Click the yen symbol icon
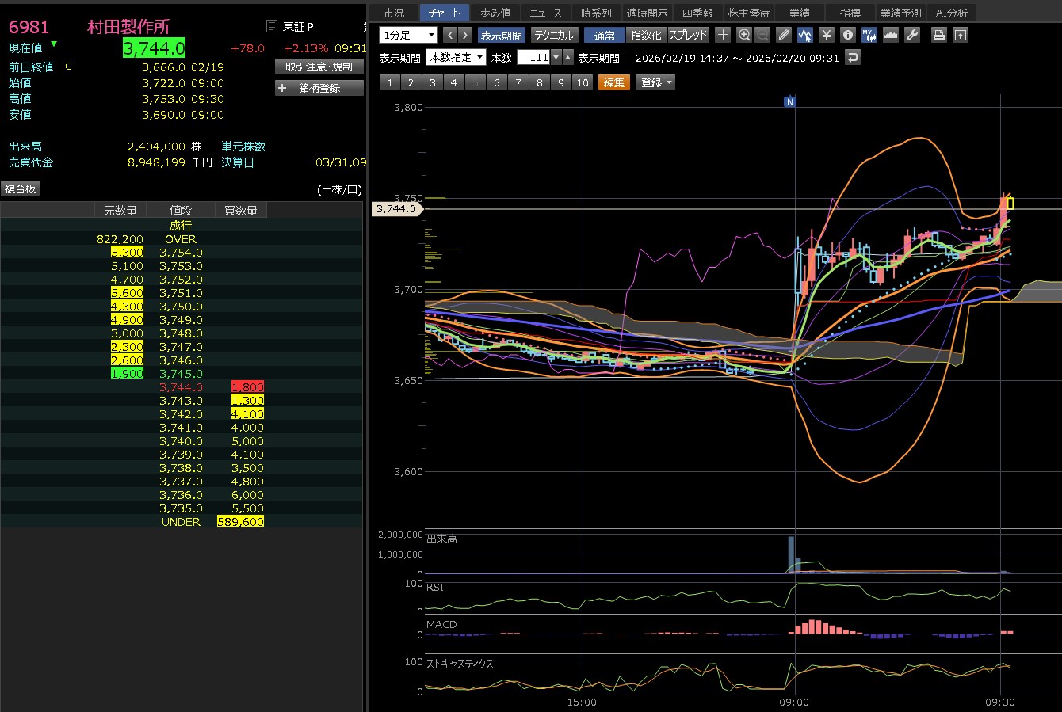Image resolution: width=1062 pixels, height=712 pixels. pyautogui.click(x=827, y=35)
